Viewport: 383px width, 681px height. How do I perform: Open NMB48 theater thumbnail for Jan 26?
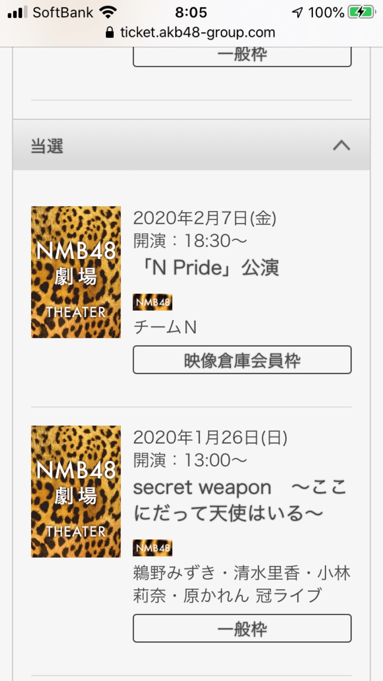[76, 492]
